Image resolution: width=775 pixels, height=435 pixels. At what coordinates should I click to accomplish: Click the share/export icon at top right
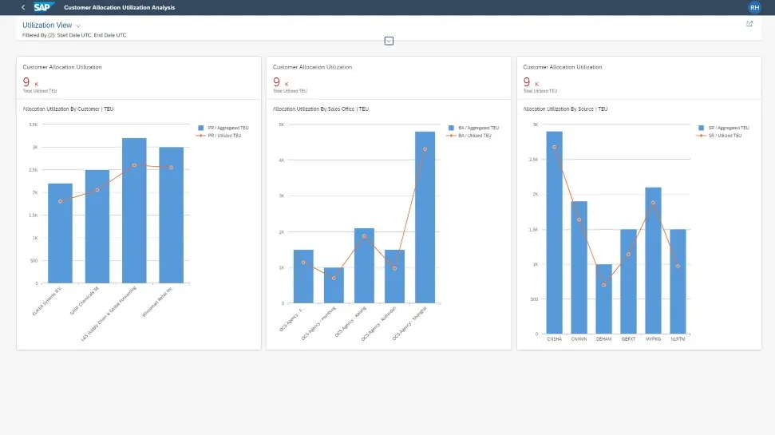[x=749, y=24]
